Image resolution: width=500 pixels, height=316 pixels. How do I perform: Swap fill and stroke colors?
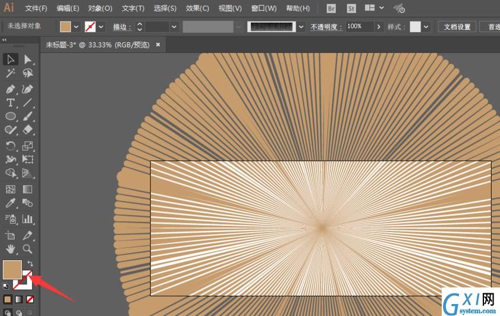pyautogui.click(x=30, y=264)
